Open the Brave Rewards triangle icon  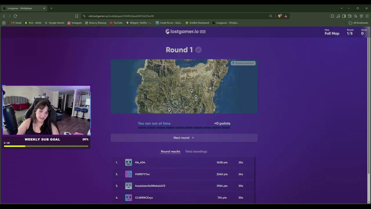click(x=286, y=16)
